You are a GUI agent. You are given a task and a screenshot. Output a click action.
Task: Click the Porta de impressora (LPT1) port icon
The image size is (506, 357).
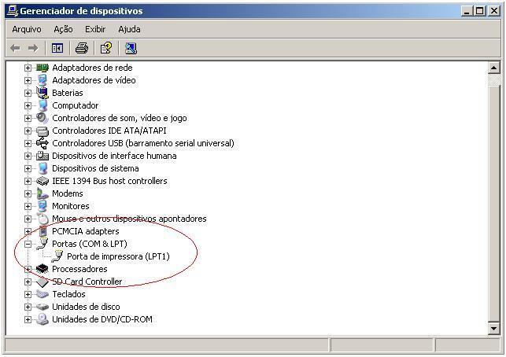pos(57,256)
